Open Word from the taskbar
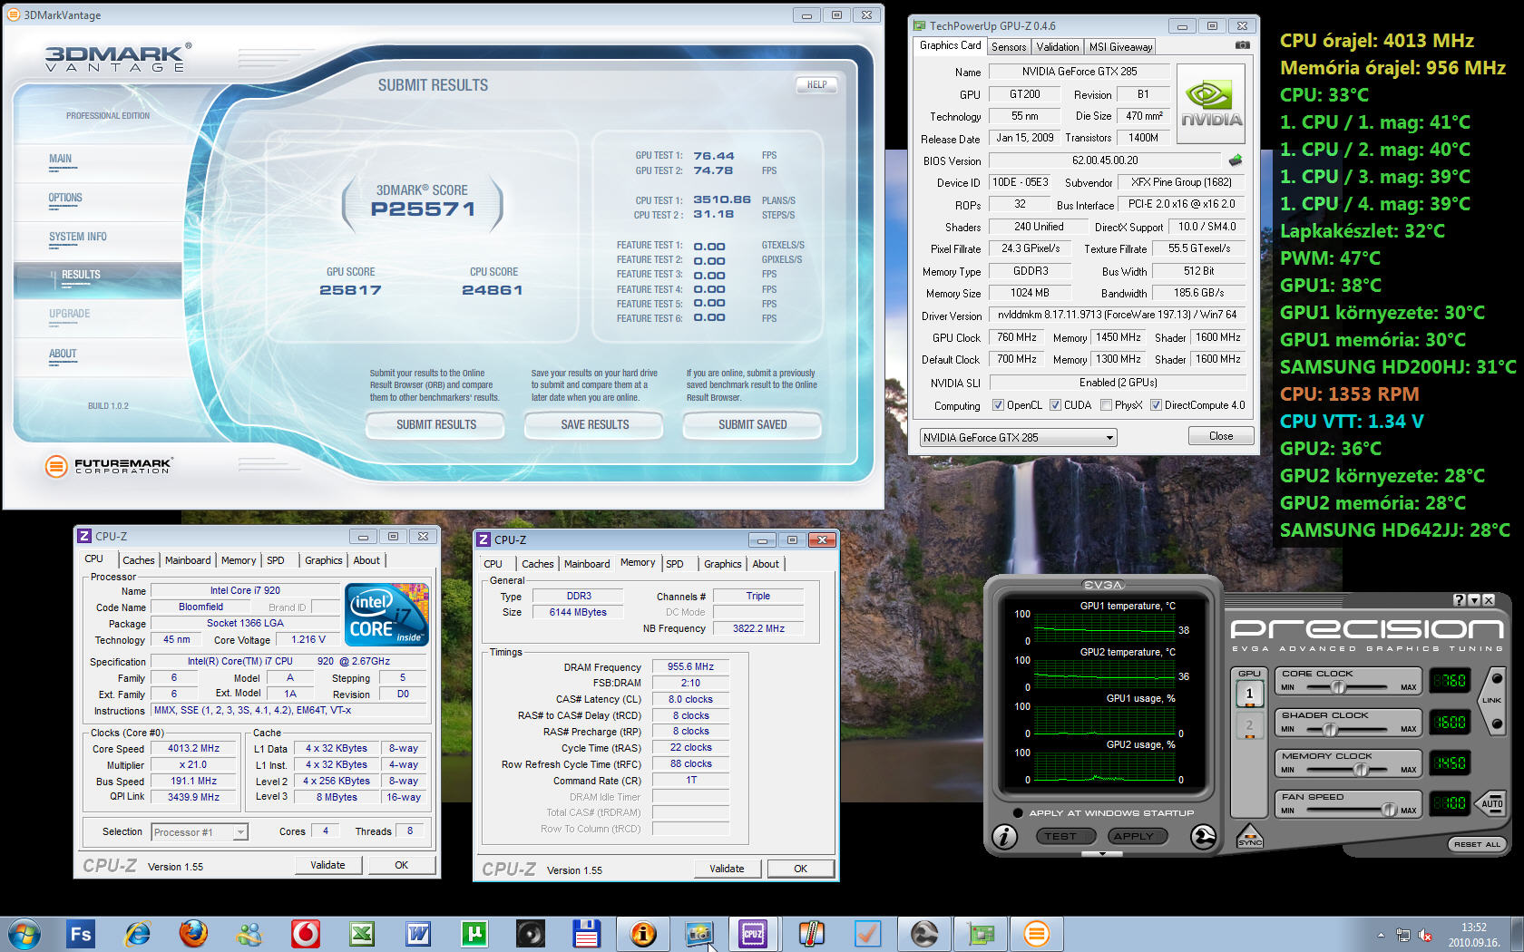 [x=418, y=934]
